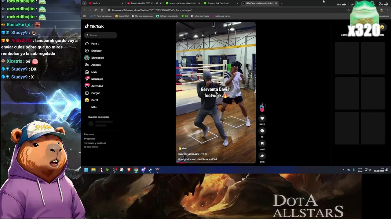This screenshot has height=219, width=391.
Task: Switch to smashdota Stream tab
Action: point(183,3)
